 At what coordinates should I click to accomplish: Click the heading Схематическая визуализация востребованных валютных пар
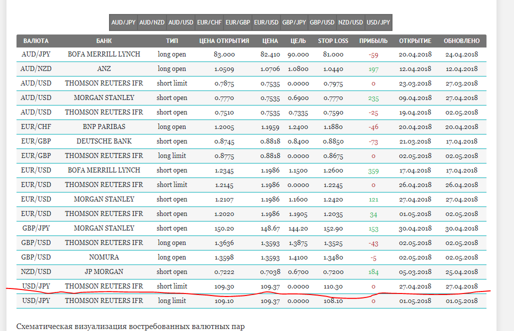click(130, 326)
